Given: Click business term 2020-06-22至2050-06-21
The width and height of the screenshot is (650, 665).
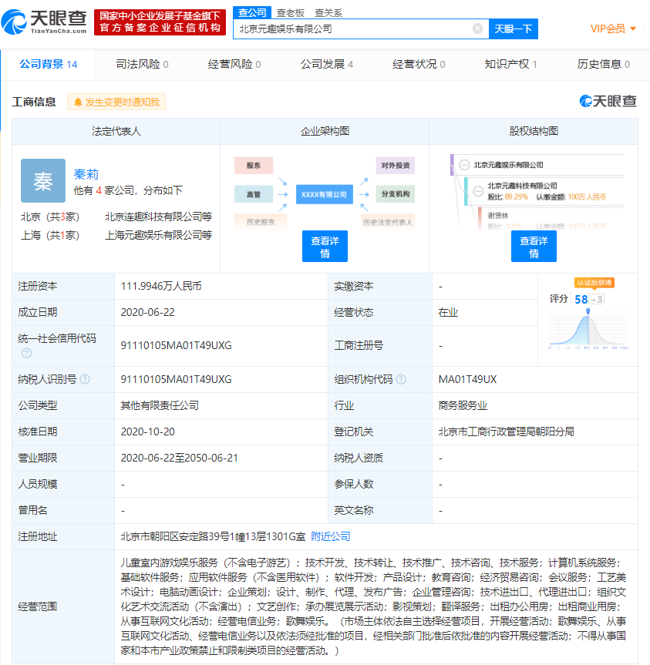Looking at the screenshot, I should tap(179, 458).
